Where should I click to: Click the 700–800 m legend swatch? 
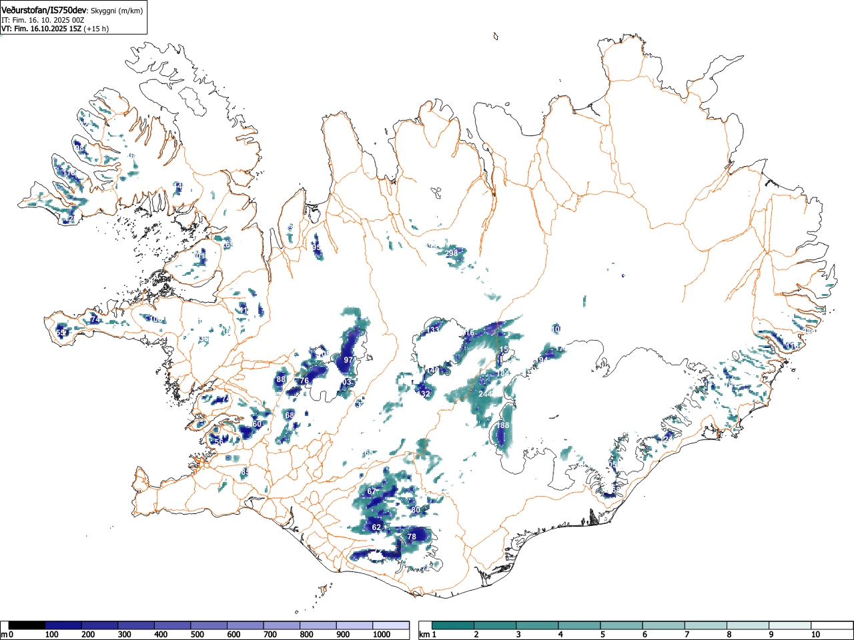pyautogui.click(x=282, y=625)
